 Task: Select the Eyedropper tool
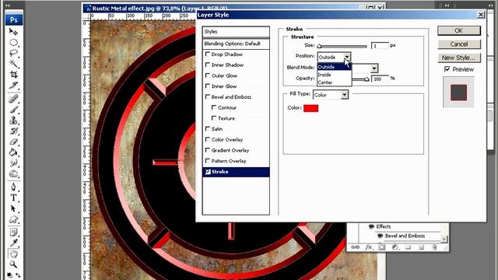[x=13, y=243]
